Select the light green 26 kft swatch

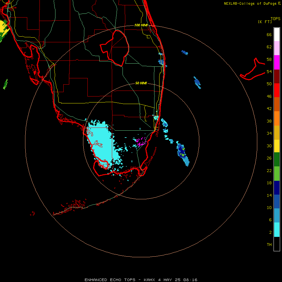pos(277,174)
